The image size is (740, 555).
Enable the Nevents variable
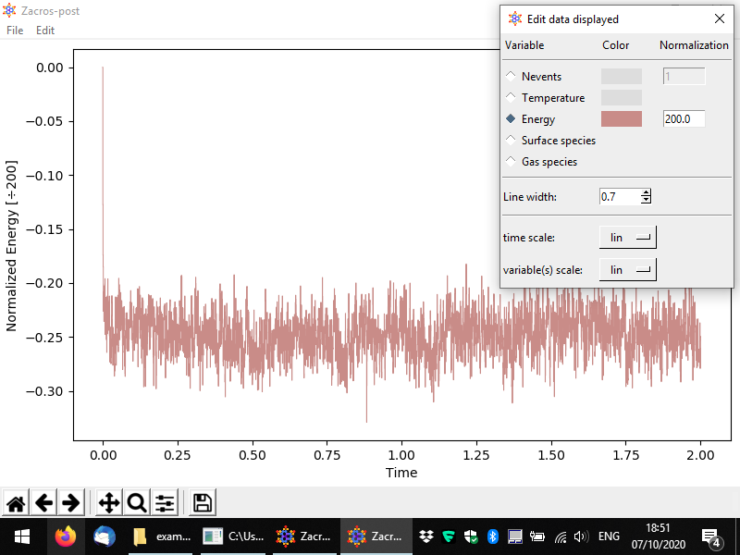512,77
